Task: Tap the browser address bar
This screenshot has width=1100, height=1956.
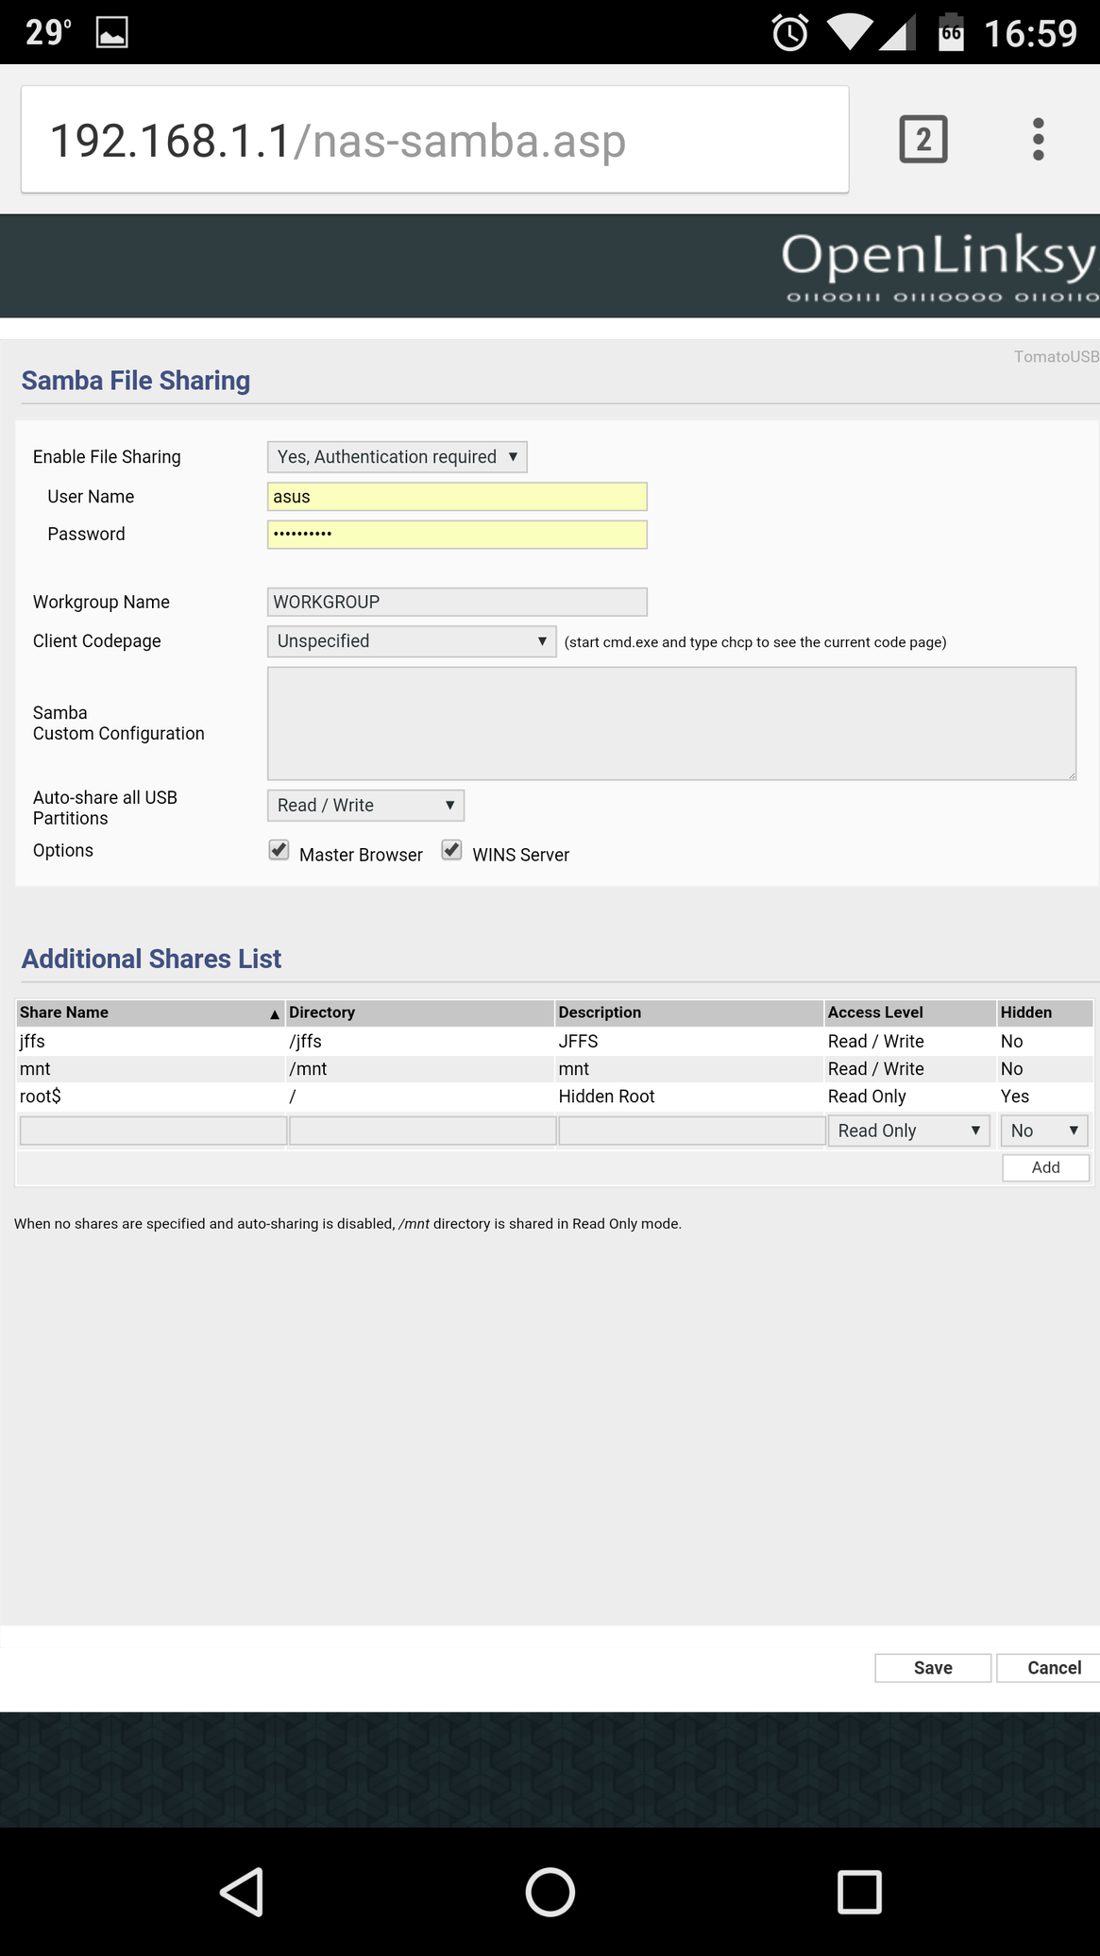Action: (x=434, y=141)
